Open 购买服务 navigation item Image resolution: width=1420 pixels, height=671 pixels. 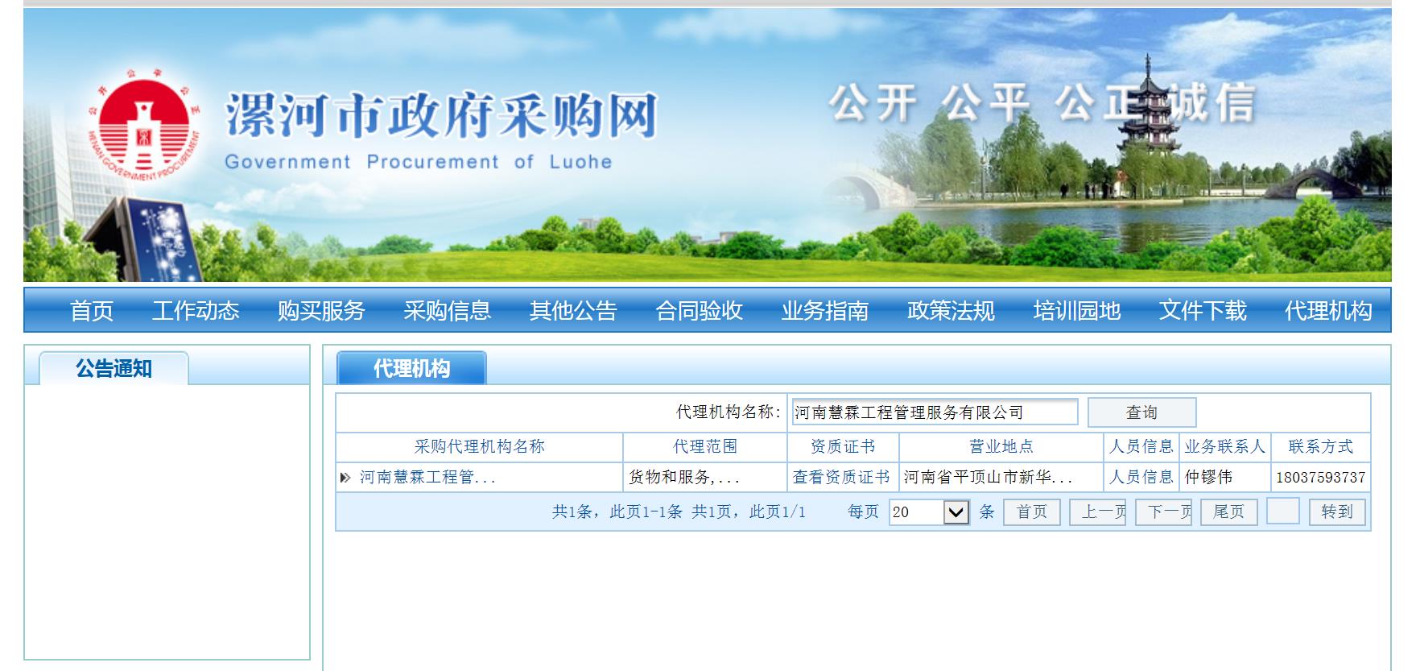[x=321, y=311]
